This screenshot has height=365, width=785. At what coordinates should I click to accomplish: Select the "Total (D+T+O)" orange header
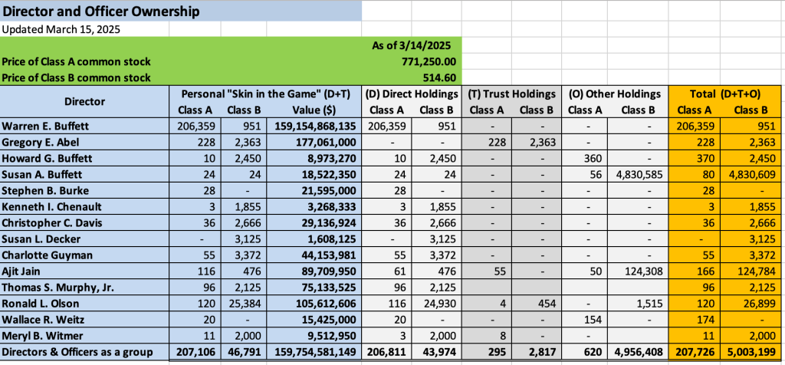click(x=726, y=94)
